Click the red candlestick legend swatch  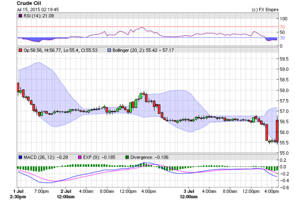[x=20, y=50]
